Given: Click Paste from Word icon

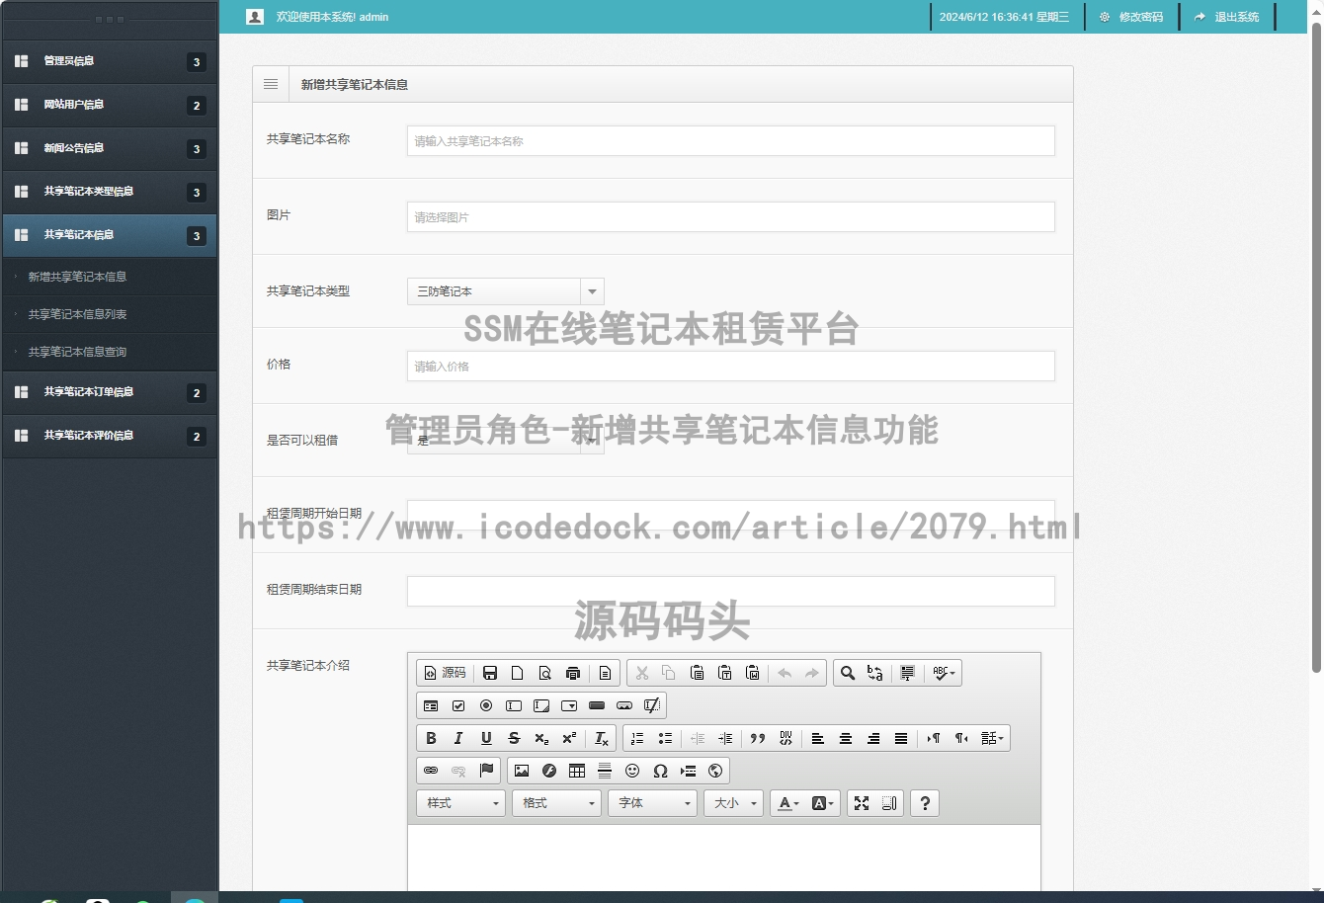Looking at the screenshot, I should tap(753, 673).
